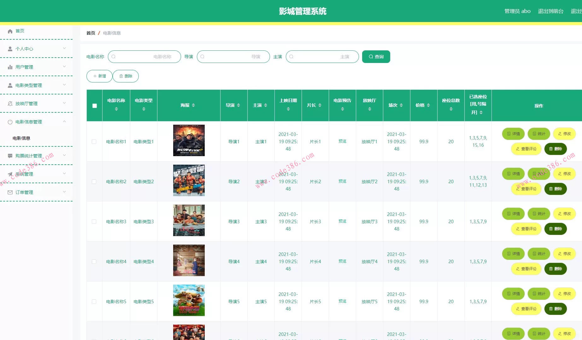This screenshot has height=340, width=582.
Task: Select the 首页 home icon in sidebar
Action: tap(10, 31)
